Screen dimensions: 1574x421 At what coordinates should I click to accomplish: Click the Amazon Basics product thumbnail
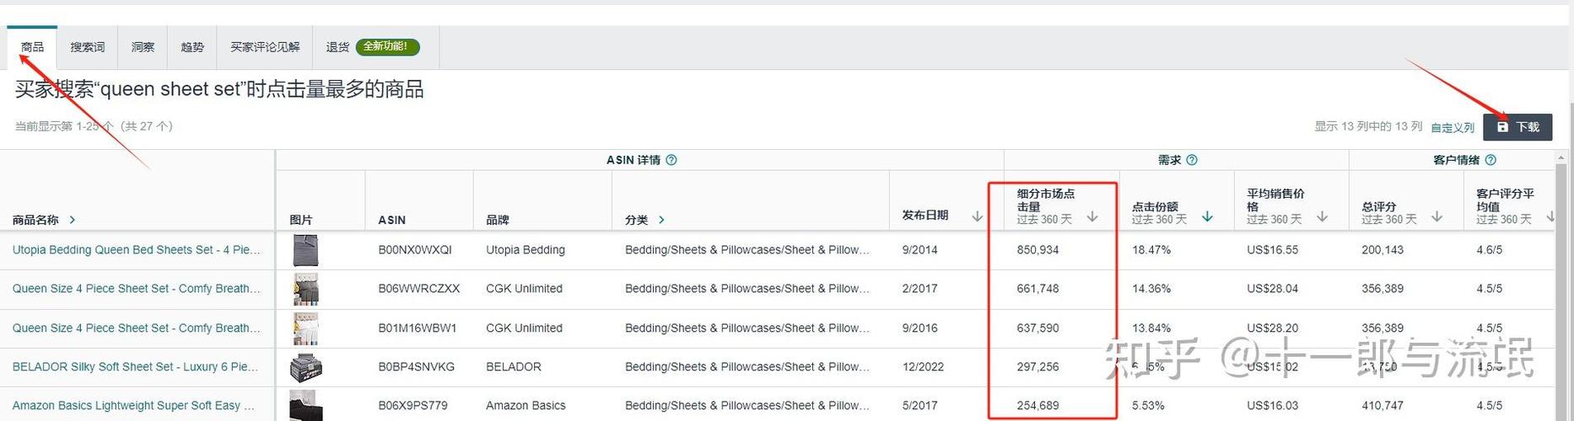305,406
